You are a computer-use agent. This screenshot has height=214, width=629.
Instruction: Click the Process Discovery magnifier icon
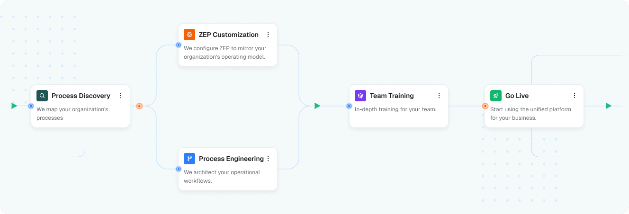click(42, 96)
